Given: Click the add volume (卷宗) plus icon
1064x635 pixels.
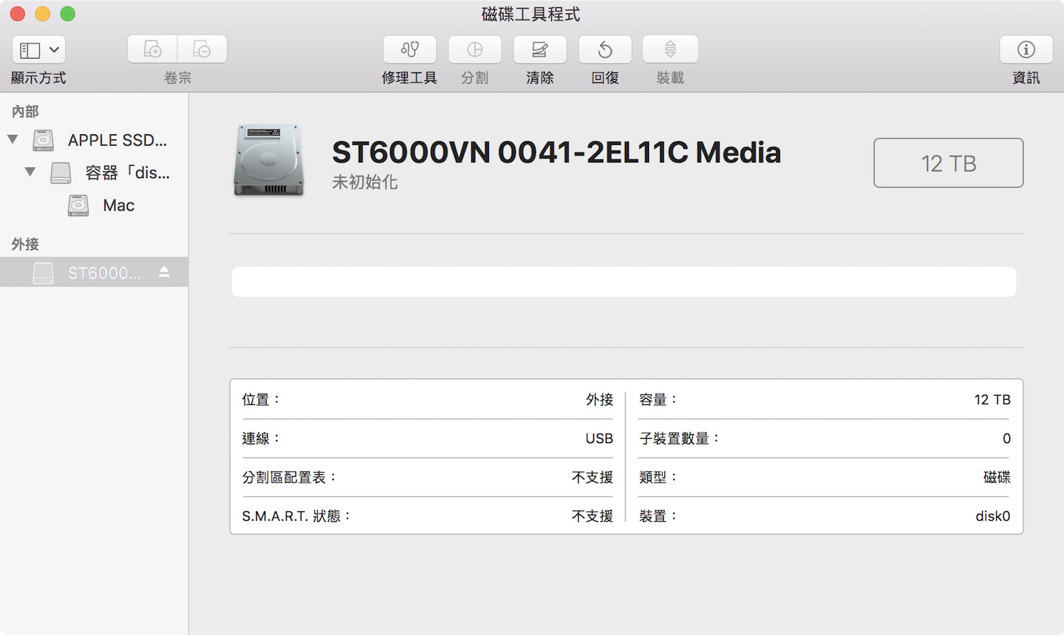Looking at the screenshot, I should pyautogui.click(x=152, y=50).
